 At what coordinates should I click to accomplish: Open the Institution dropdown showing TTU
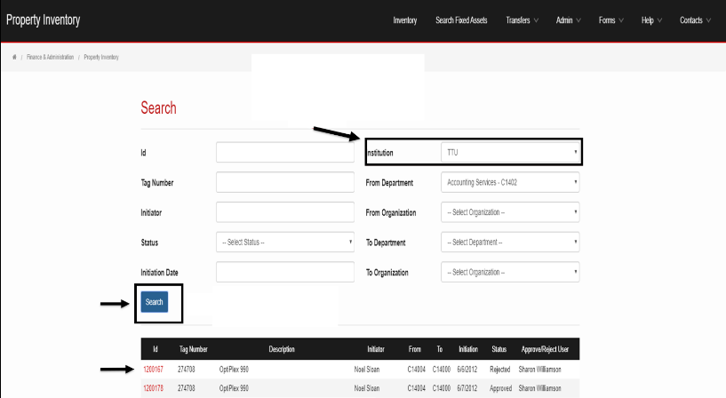[510, 152]
